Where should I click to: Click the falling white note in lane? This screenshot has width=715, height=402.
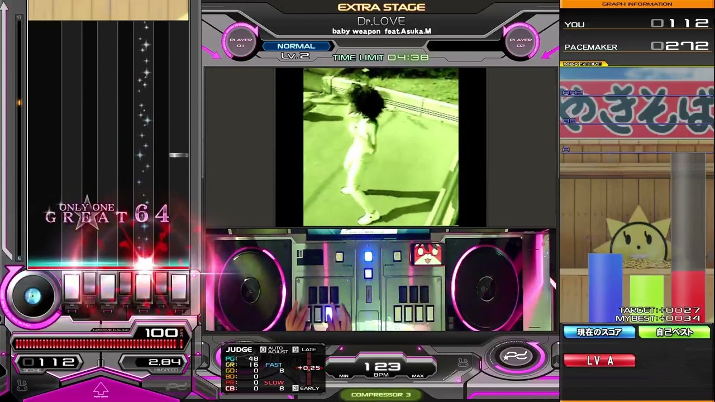179,155
